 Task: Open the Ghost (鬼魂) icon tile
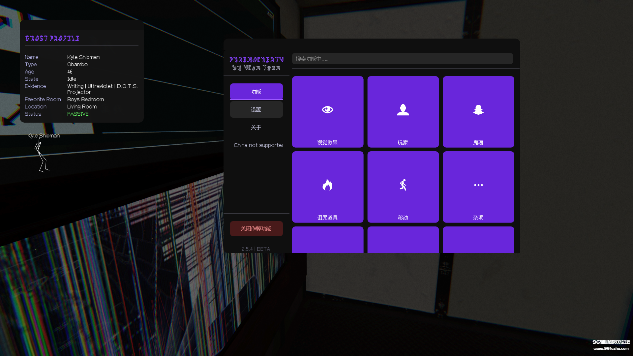coord(478,112)
